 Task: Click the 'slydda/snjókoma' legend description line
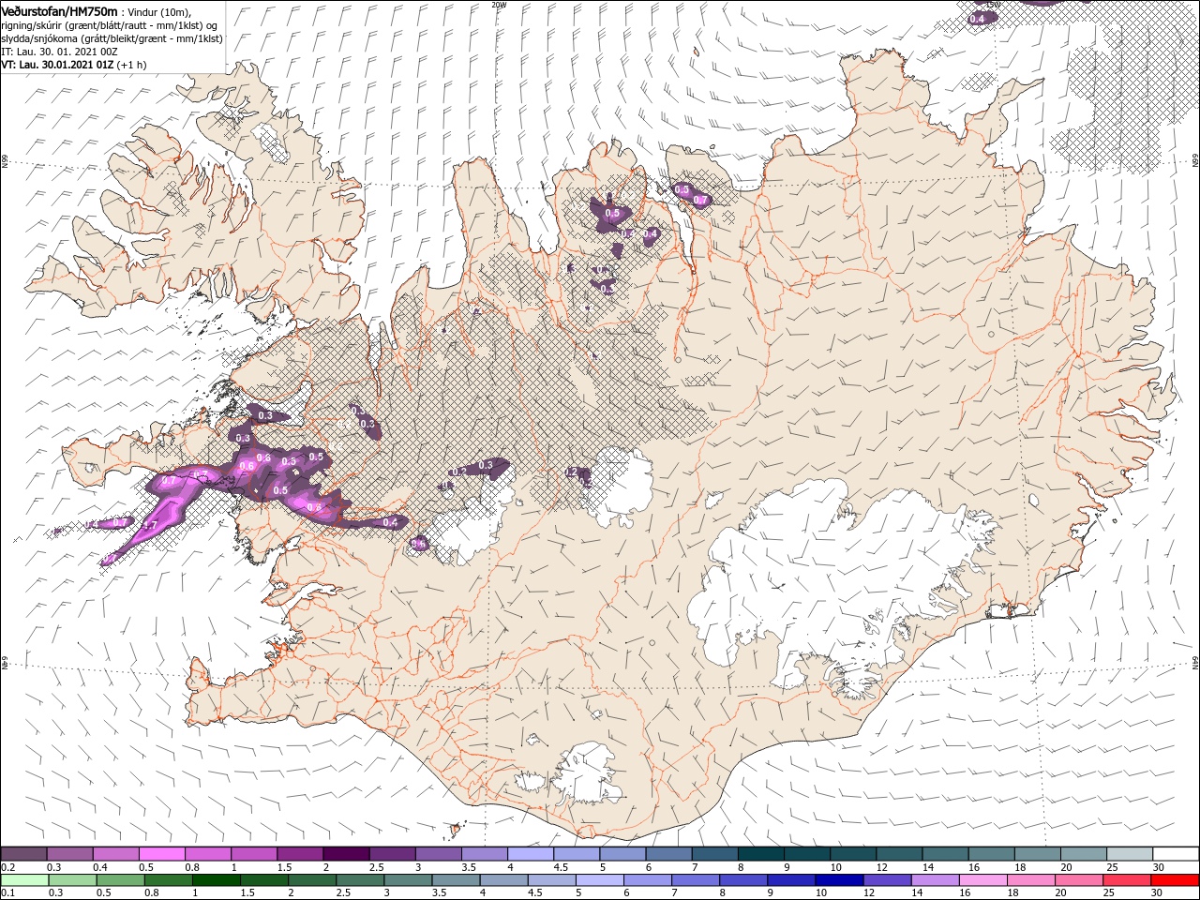pyautogui.click(x=112, y=37)
